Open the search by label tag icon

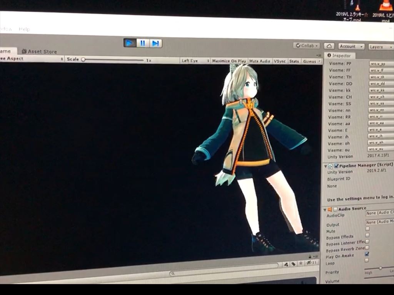(x=293, y=264)
